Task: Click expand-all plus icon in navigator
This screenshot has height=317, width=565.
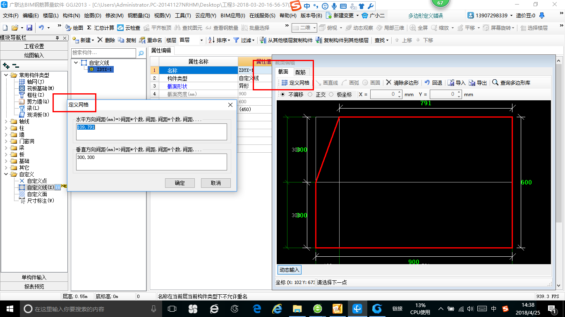Action: (6, 66)
